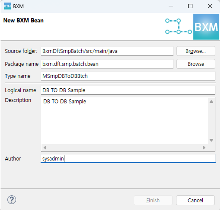Click the Author field containing sysadmin

(128, 159)
